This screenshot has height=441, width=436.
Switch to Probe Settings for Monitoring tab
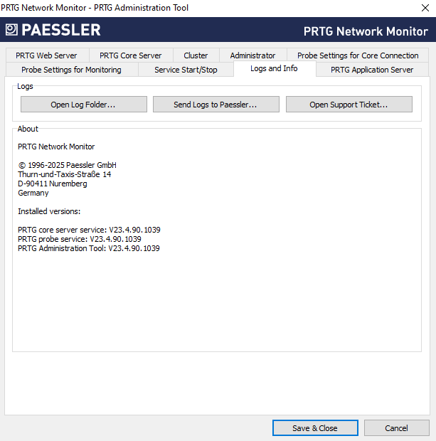click(x=71, y=70)
